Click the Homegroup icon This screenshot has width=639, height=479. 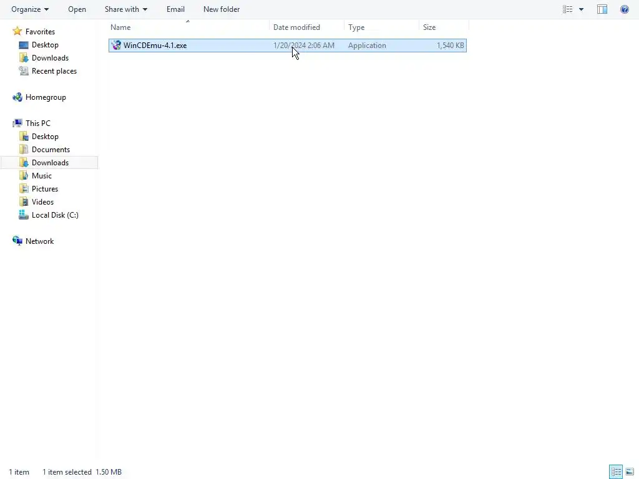17,97
